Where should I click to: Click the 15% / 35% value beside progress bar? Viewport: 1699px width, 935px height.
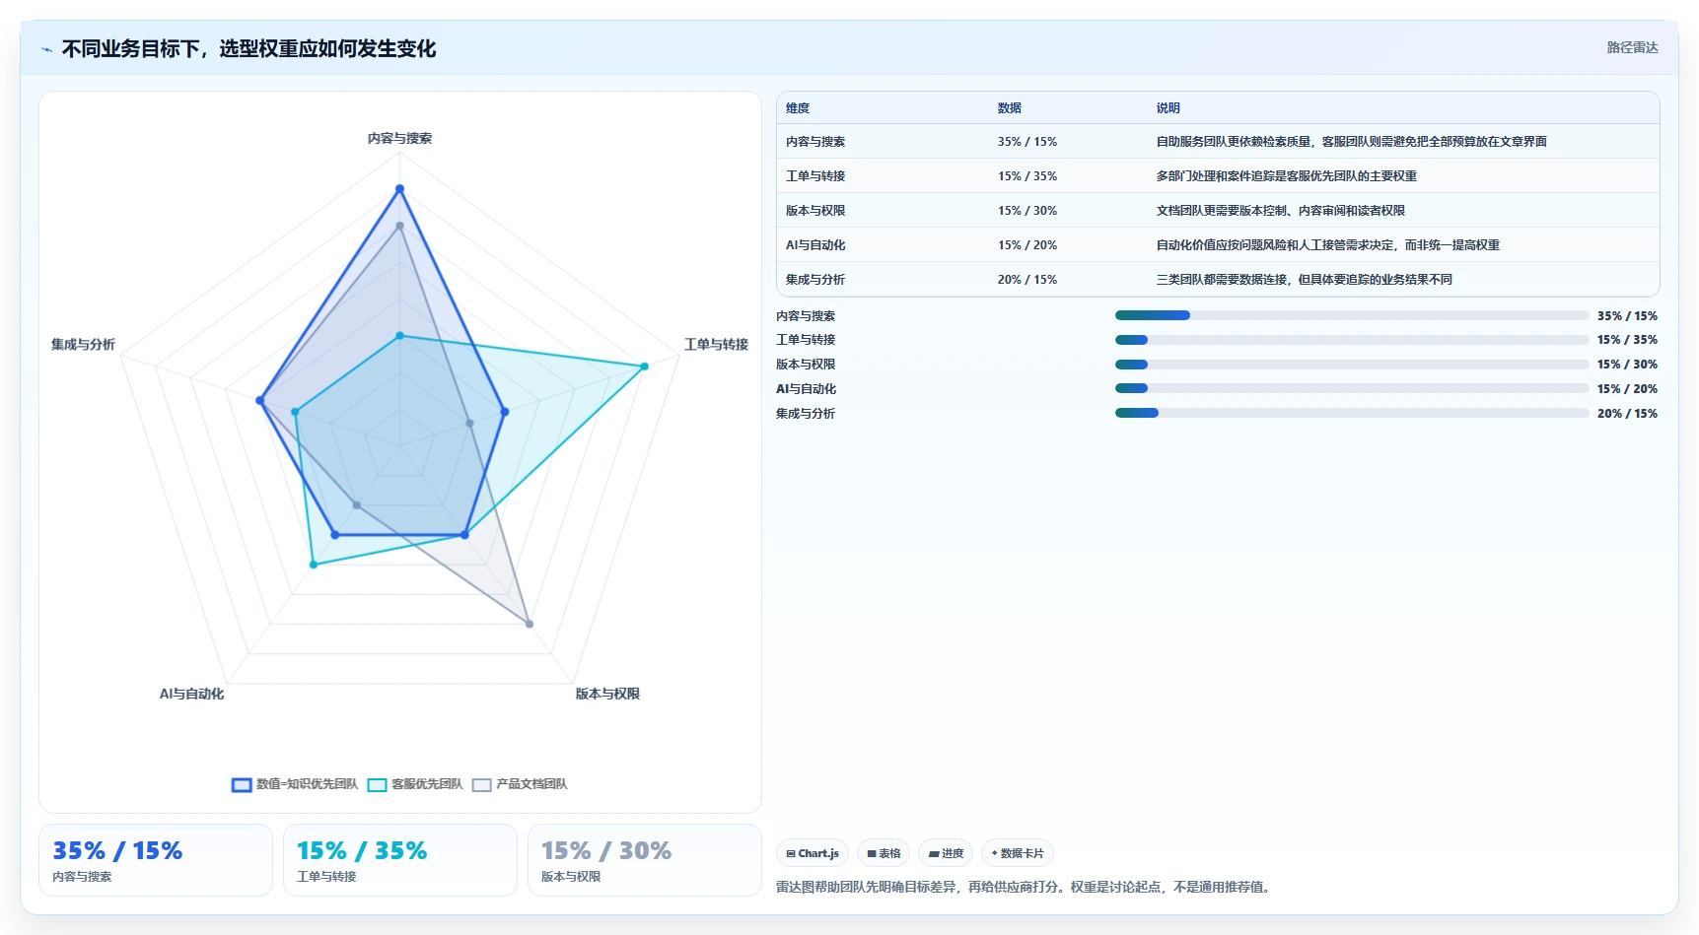(x=1627, y=340)
